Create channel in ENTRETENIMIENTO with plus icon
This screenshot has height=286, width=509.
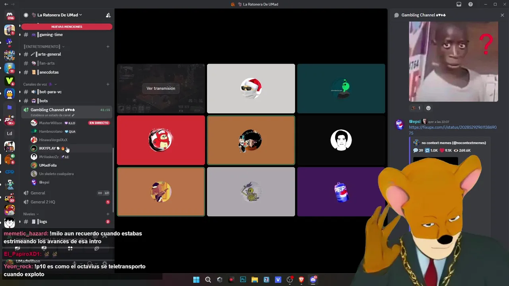click(x=108, y=46)
